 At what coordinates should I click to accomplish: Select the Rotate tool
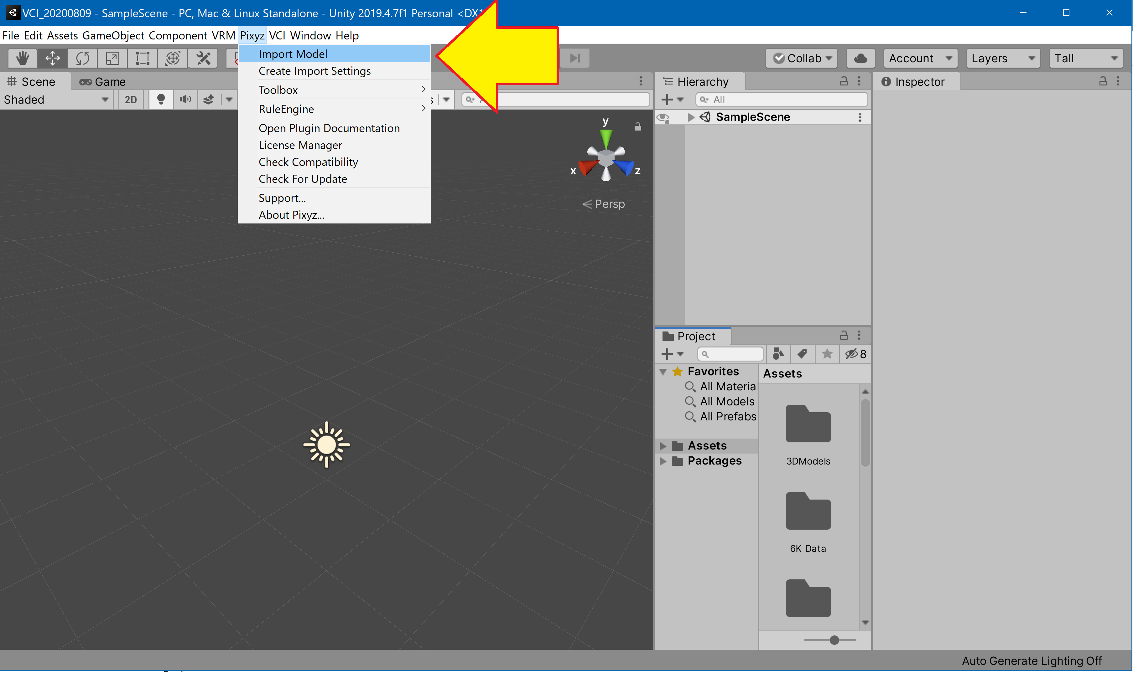coord(83,58)
